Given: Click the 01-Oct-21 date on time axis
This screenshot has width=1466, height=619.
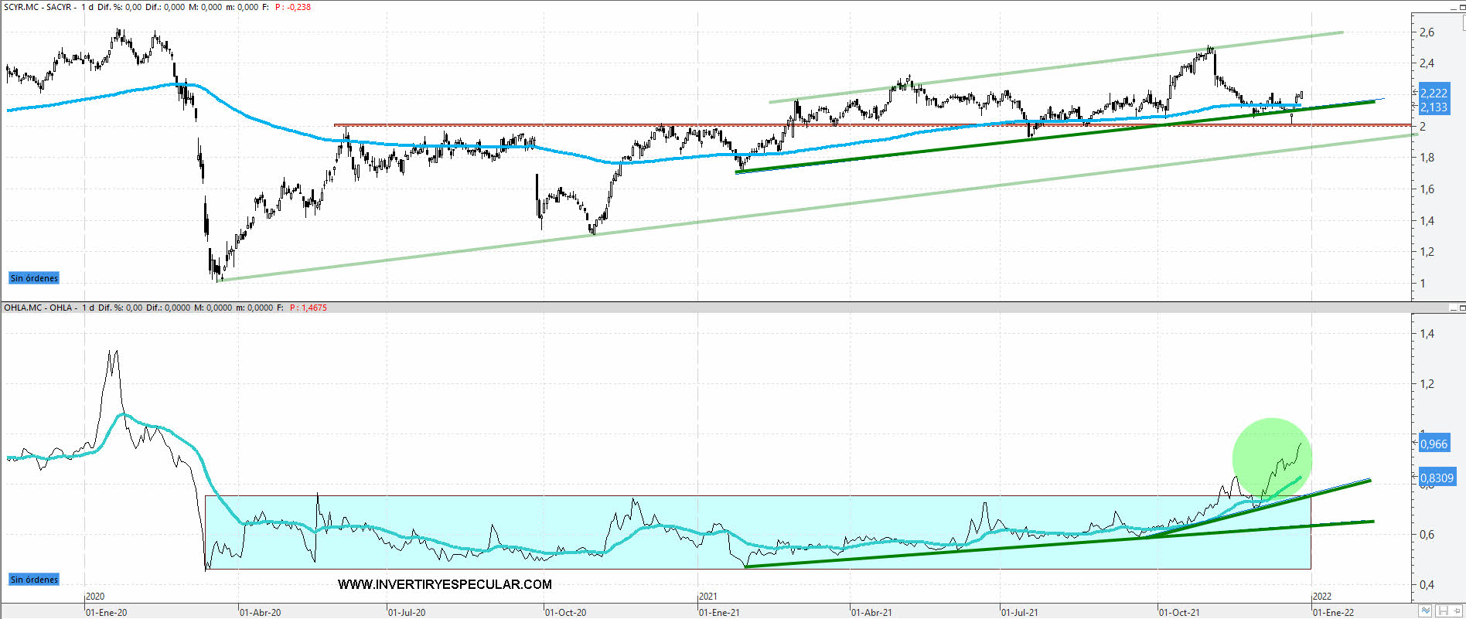Looking at the screenshot, I should click(1180, 612).
